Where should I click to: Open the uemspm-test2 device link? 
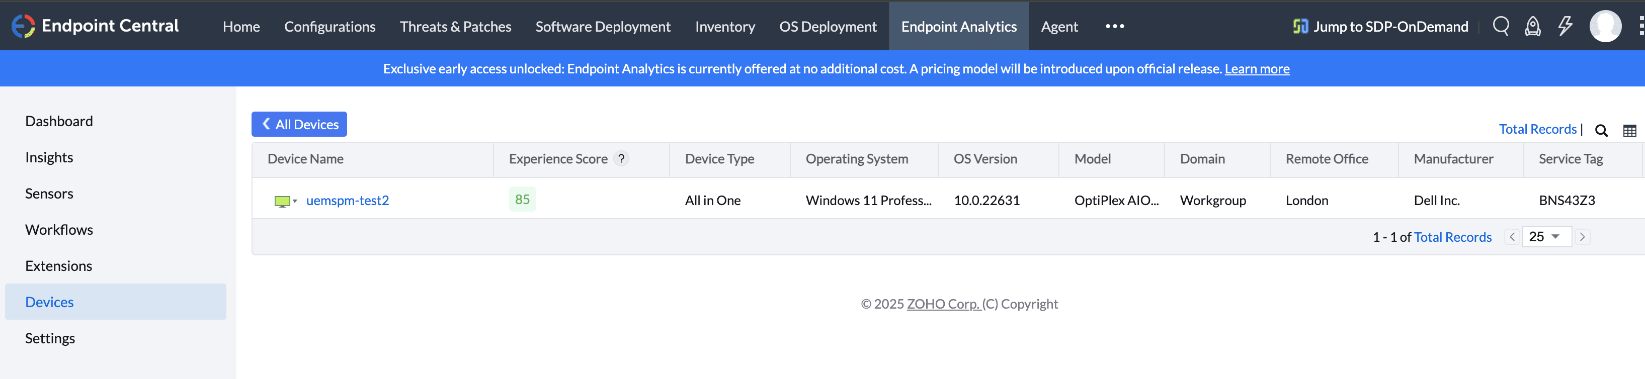pos(348,201)
